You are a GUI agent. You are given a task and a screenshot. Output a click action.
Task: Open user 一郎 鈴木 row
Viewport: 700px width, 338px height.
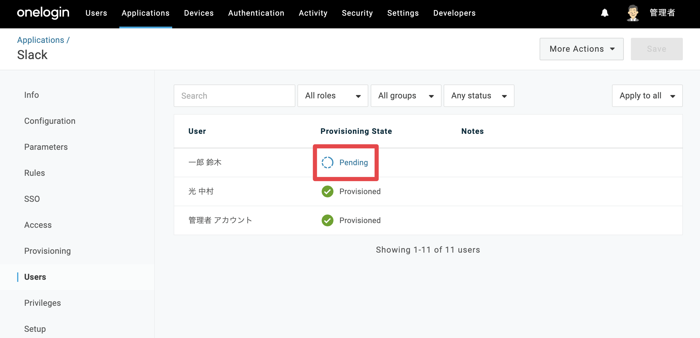[x=428, y=162]
